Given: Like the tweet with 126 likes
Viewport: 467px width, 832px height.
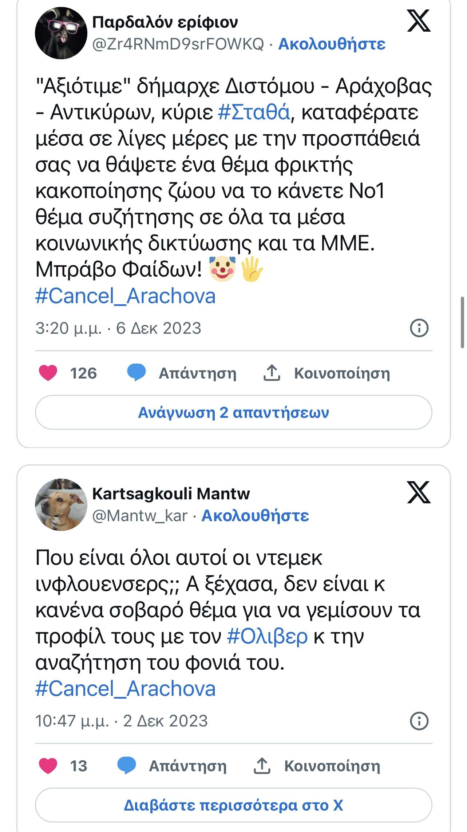Looking at the screenshot, I should [x=48, y=373].
